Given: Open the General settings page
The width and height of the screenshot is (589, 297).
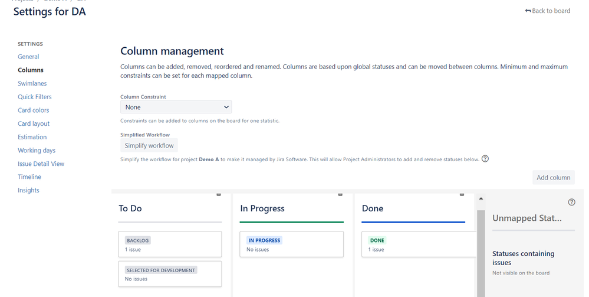Looking at the screenshot, I should point(28,57).
